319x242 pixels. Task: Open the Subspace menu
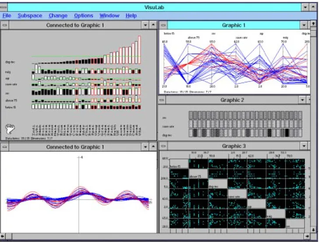30,16
